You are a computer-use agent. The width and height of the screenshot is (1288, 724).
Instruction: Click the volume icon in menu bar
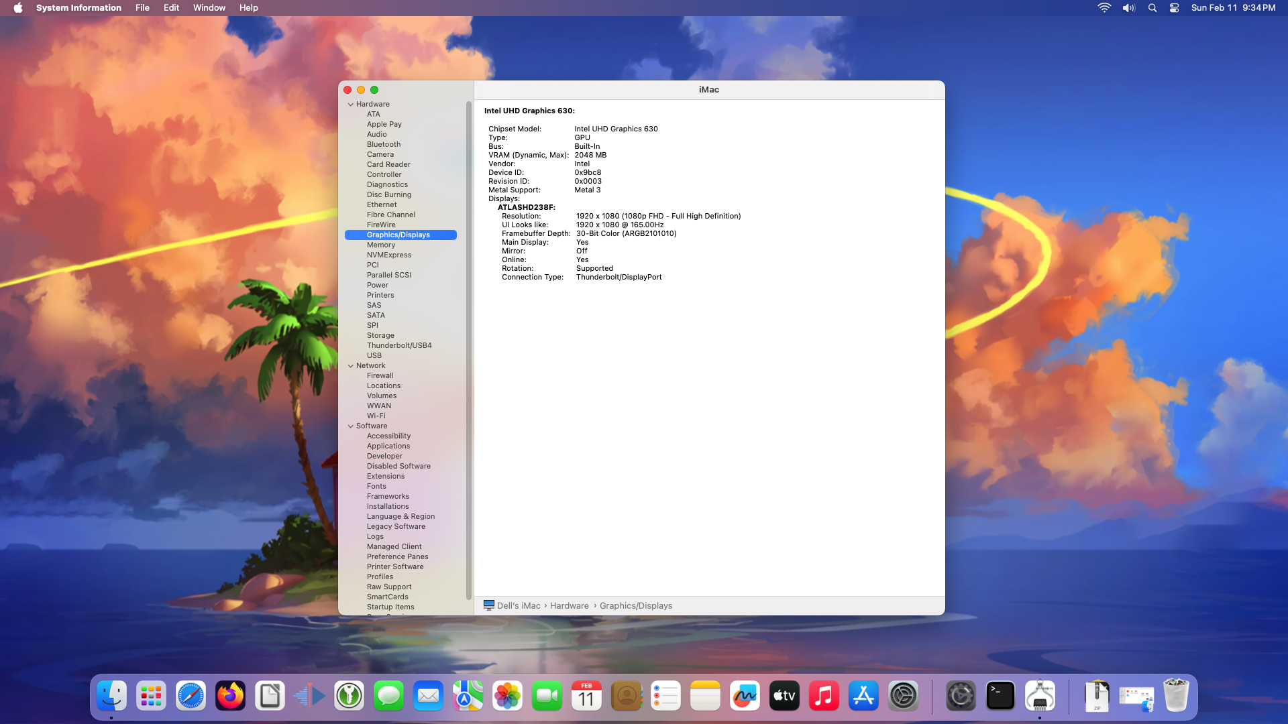pos(1129,8)
